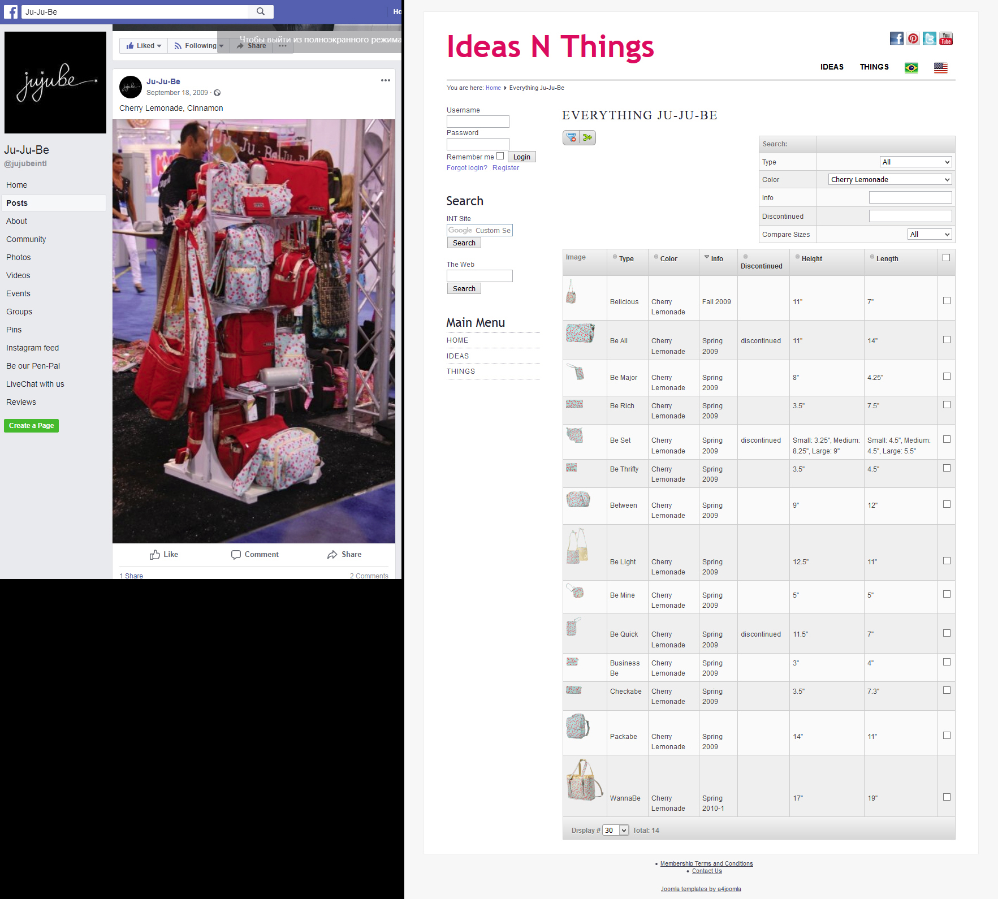The width and height of the screenshot is (998, 899).
Task: Click the Ju-Ju-Be profile logo image
Action: tap(55, 83)
